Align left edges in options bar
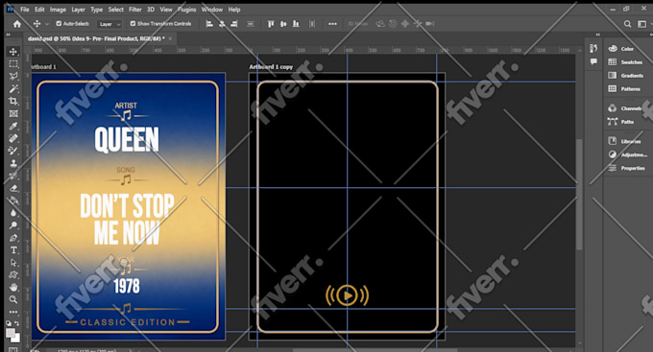 point(209,24)
